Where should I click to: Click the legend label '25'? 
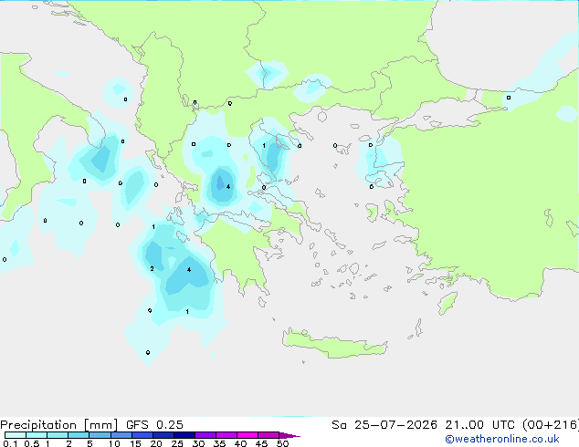[177, 443]
